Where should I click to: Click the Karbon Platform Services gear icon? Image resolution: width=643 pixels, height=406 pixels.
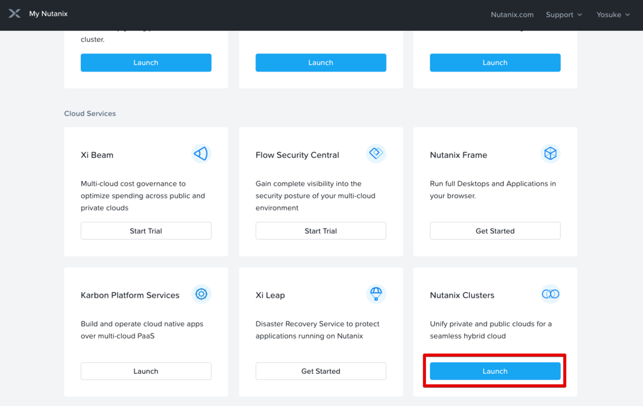pyautogui.click(x=201, y=294)
